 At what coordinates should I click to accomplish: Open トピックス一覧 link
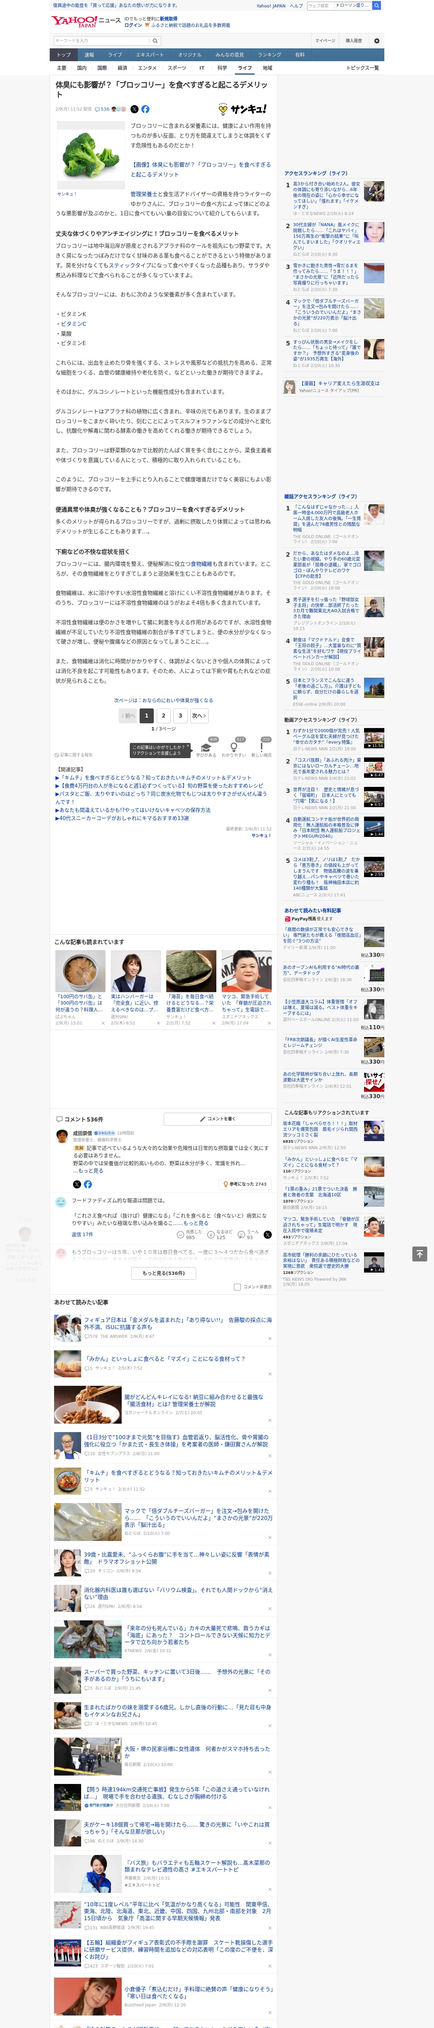pyautogui.click(x=362, y=68)
